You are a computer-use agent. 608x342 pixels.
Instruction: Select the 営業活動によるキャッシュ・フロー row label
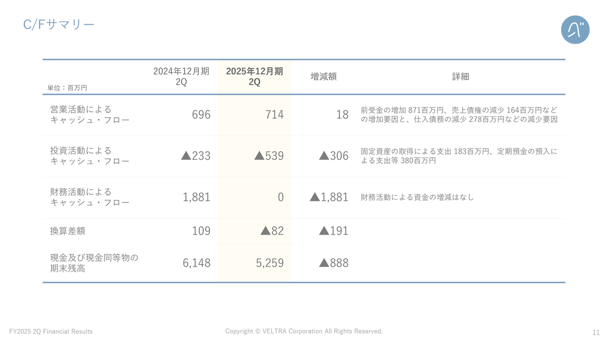pyautogui.click(x=90, y=114)
